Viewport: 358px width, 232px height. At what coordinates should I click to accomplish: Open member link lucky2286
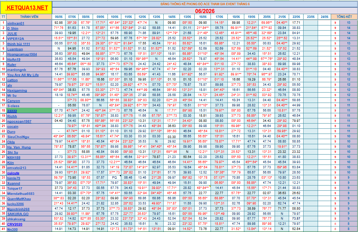coord(15,204)
